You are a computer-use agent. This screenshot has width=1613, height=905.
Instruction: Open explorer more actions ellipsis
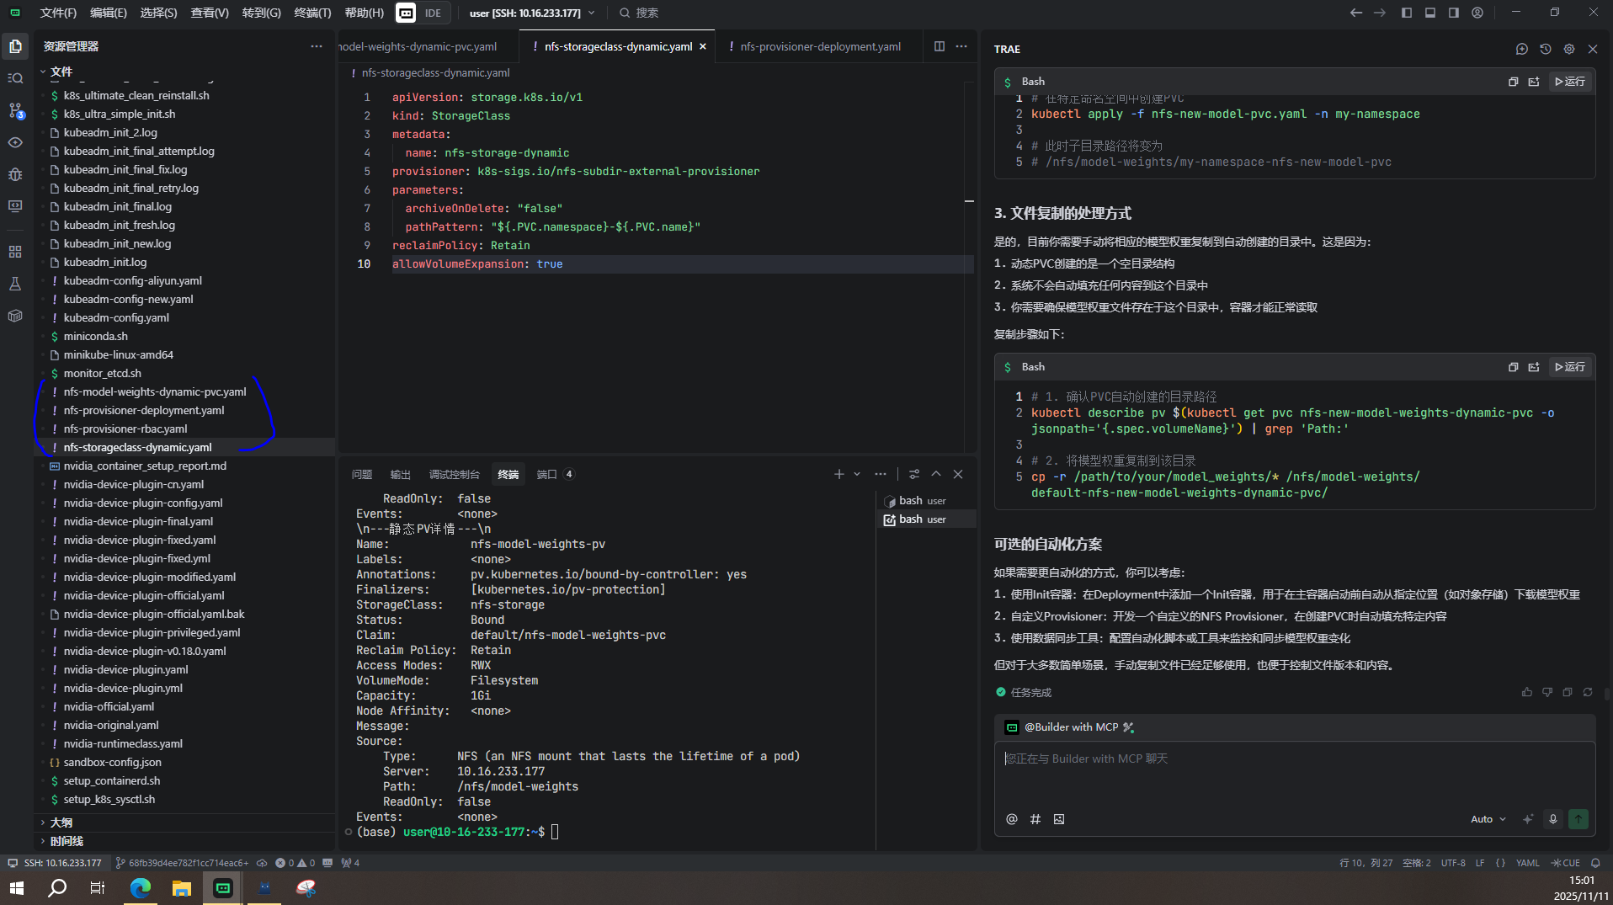point(316,46)
